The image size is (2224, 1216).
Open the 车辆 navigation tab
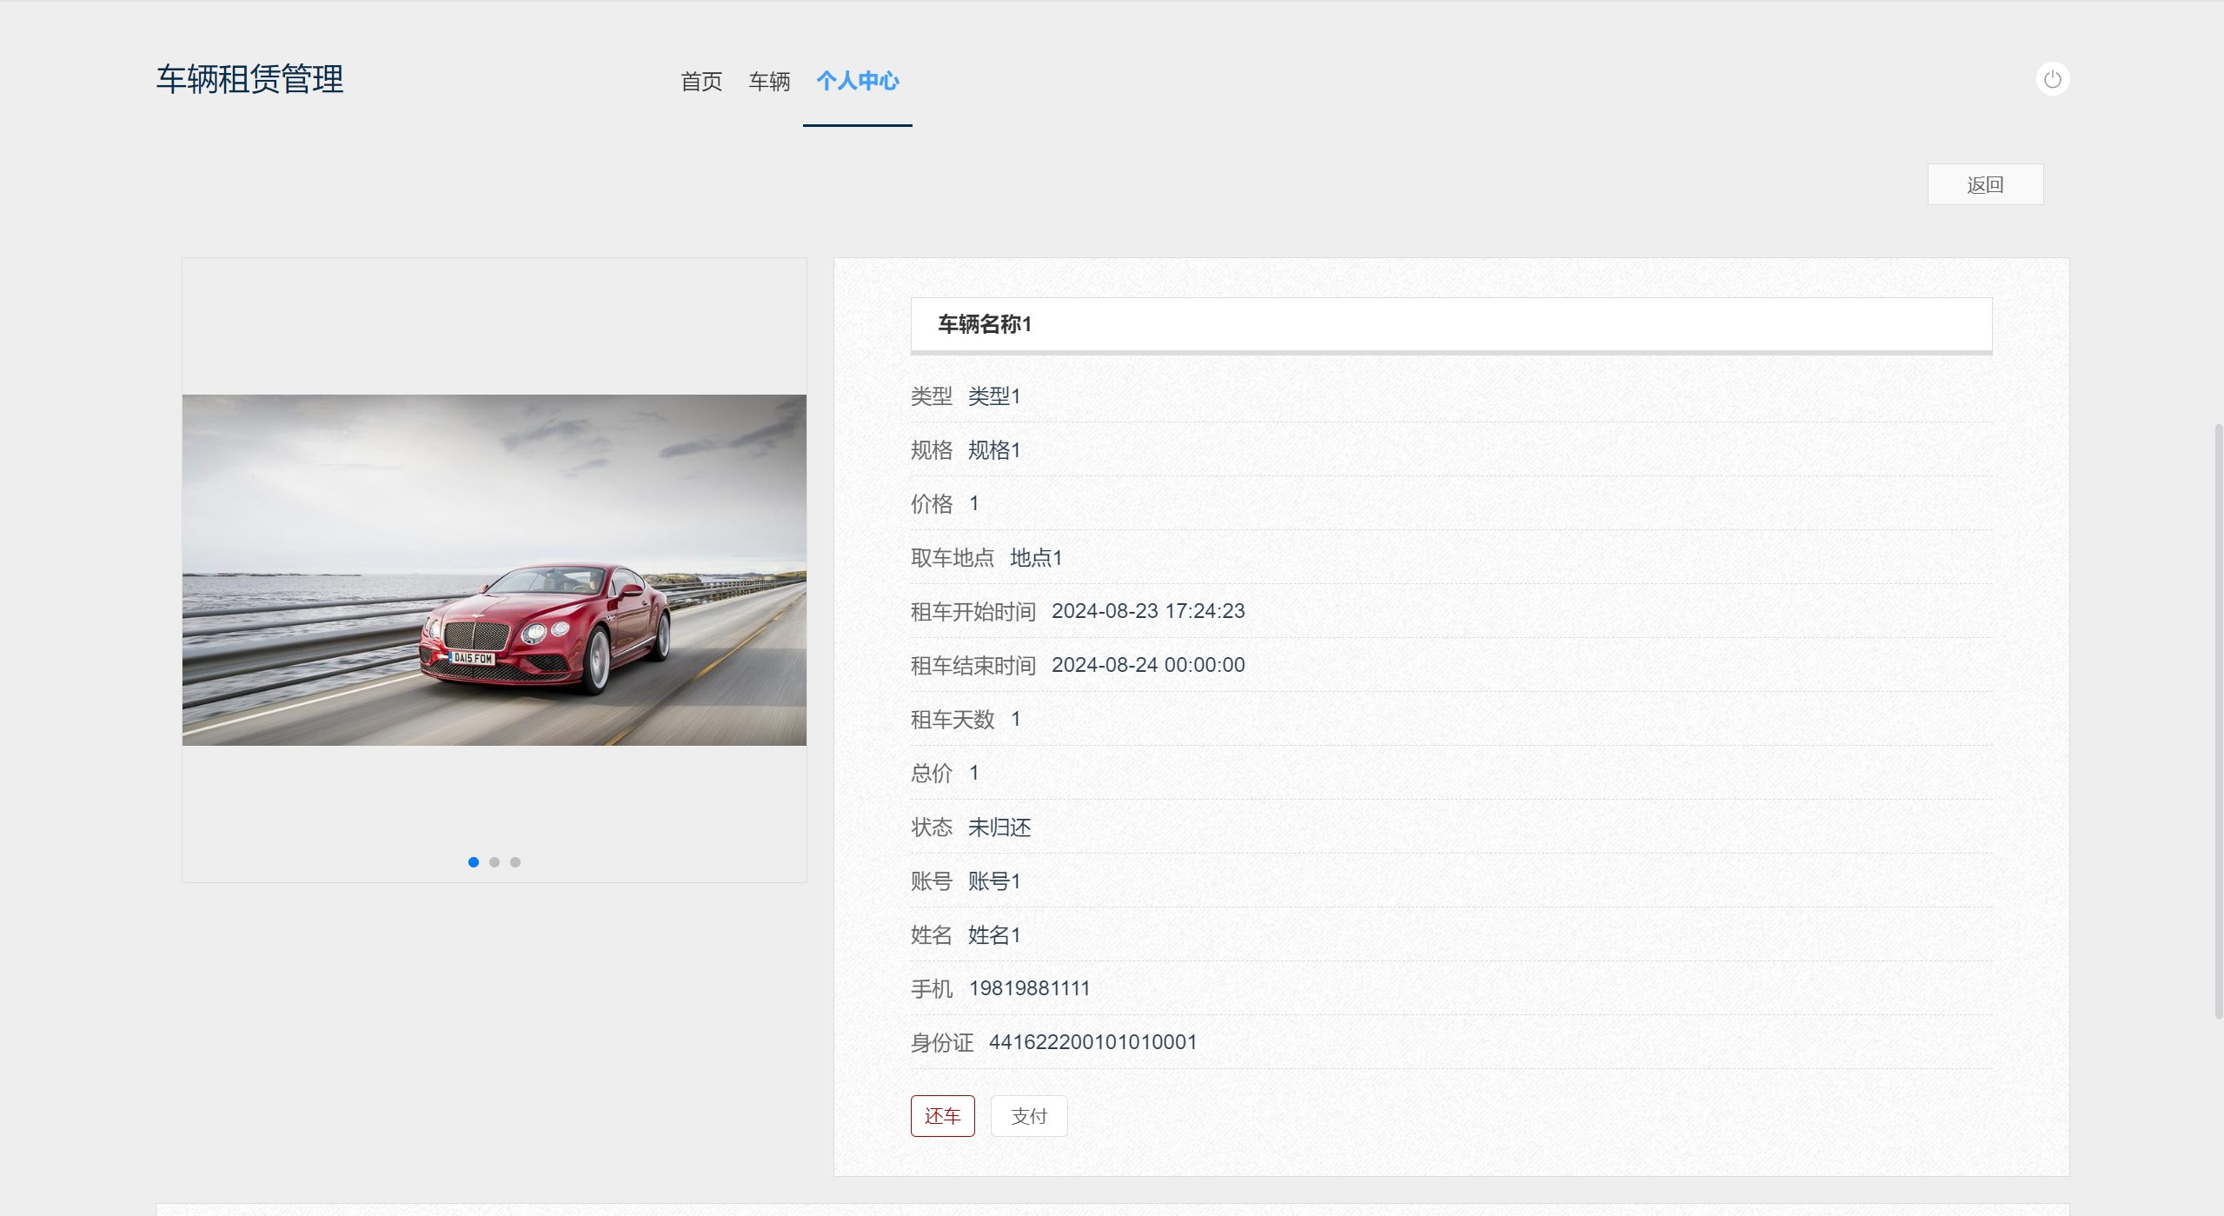click(769, 82)
